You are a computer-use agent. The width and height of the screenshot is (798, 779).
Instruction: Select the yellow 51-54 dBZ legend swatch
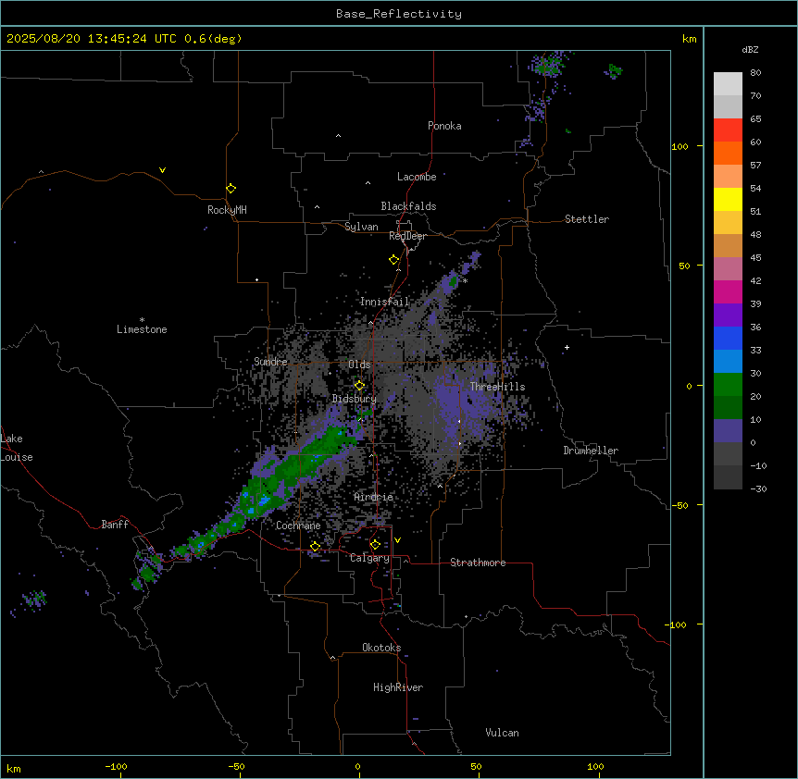click(x=728, y=199)
